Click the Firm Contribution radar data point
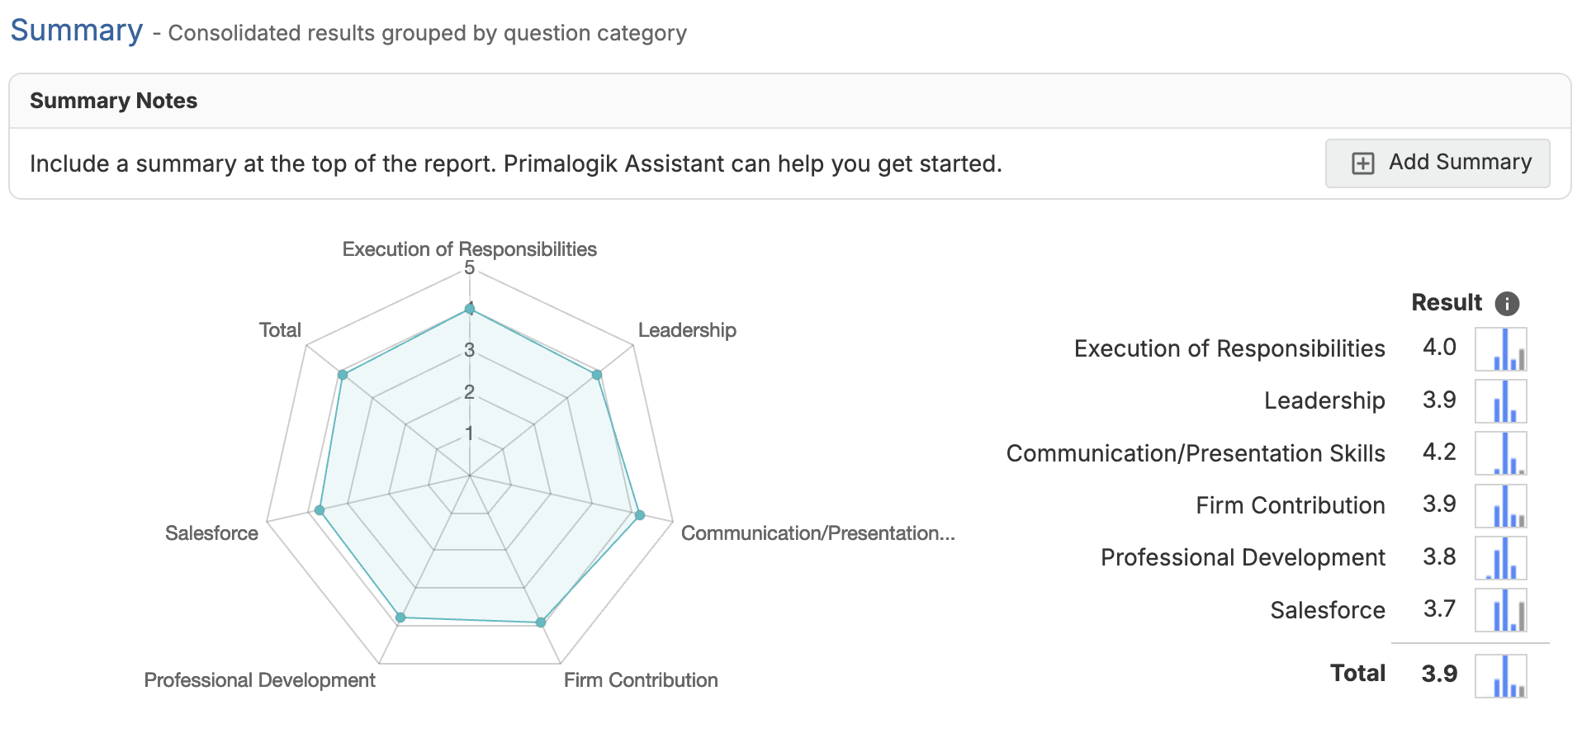This screenshot has height=743, width=1582. click(x=541, y=622)
